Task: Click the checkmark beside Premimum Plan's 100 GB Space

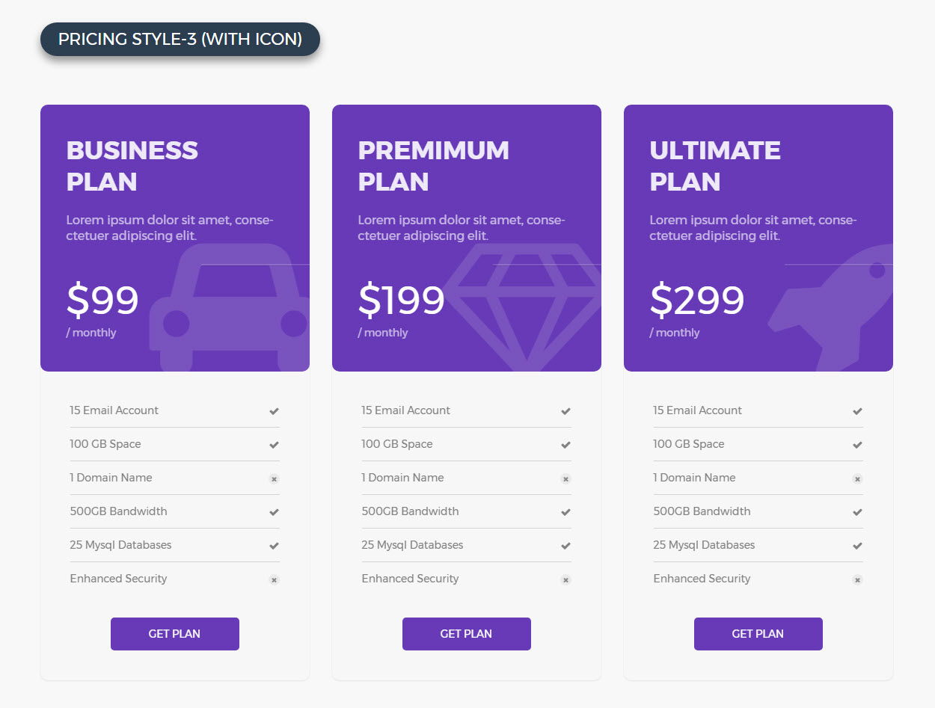Action: 565,444
